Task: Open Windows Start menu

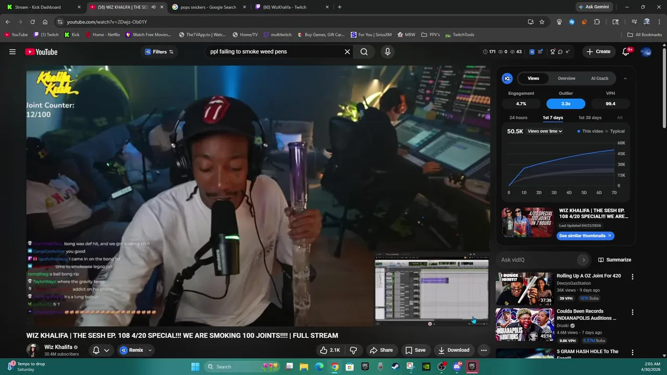Action: coord(195,367)
